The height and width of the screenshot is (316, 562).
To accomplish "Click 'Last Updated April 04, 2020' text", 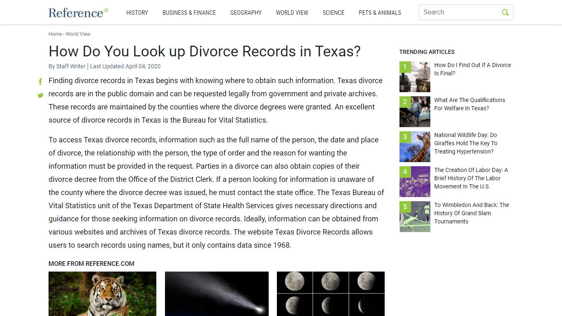I will [x=125, y=66].
